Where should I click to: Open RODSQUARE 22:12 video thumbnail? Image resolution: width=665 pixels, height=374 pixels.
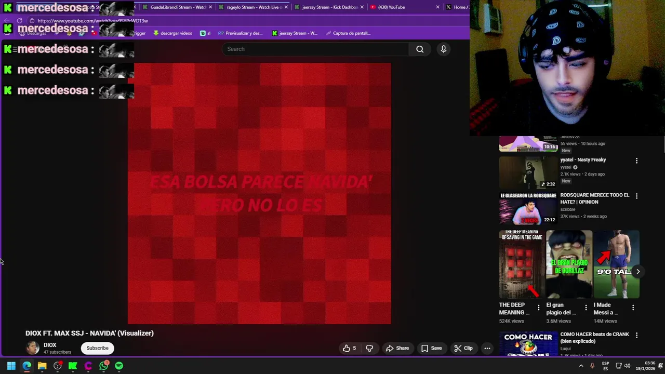pos(528,208)
